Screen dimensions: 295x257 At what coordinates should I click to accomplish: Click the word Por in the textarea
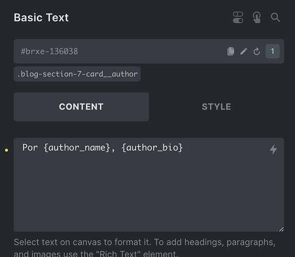(30, 148)
